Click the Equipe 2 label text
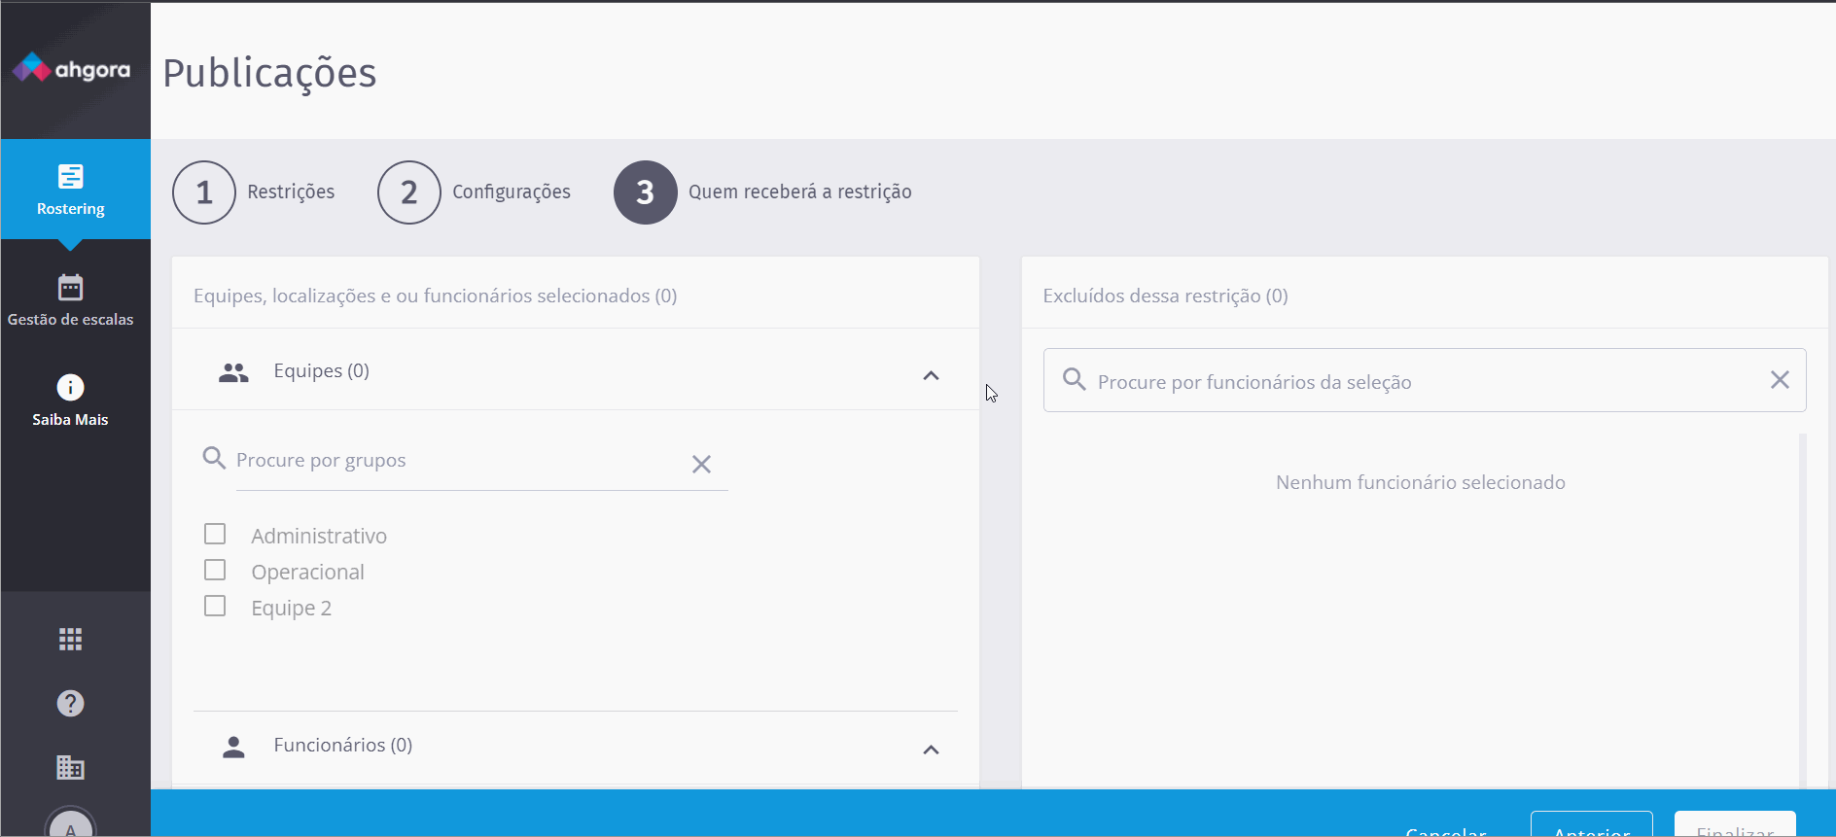The image size is (1836, 837). (291, 608)
